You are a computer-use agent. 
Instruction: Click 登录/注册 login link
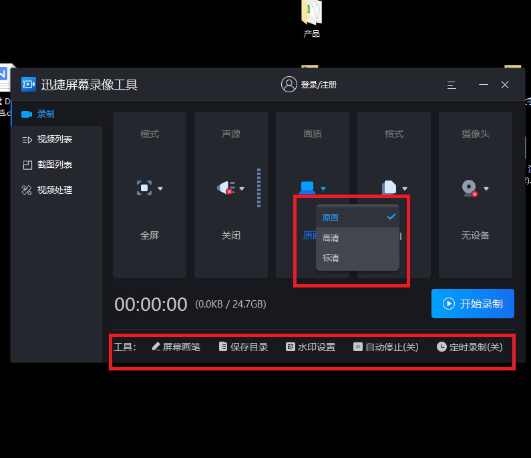click(x=319, y=85)
